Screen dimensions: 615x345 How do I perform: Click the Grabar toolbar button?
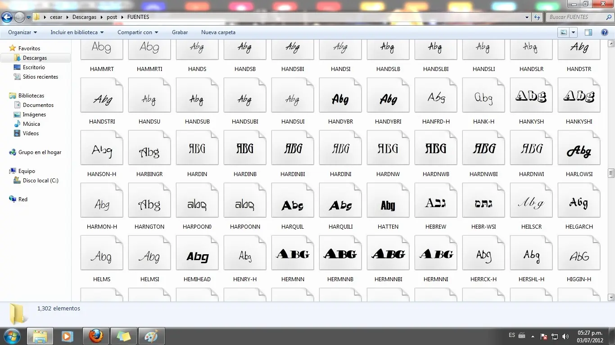tap(180, 32)
